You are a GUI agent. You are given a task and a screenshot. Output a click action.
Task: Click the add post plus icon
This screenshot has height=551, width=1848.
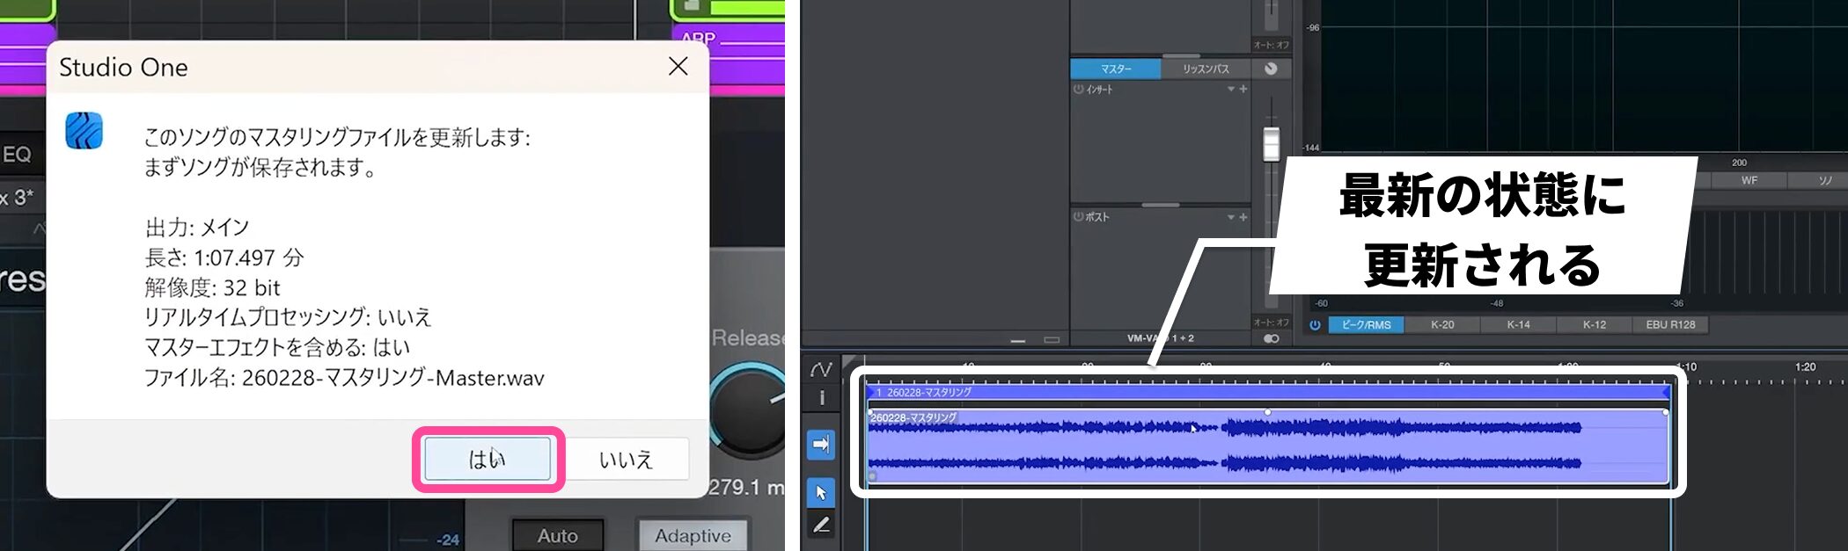coord(1243,217)
